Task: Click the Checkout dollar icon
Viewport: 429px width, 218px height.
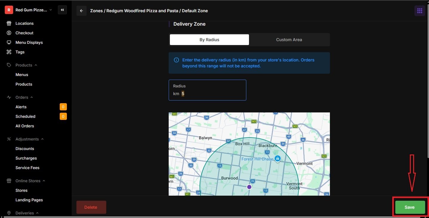Action: pyautogui.click(x=9, y=33)
